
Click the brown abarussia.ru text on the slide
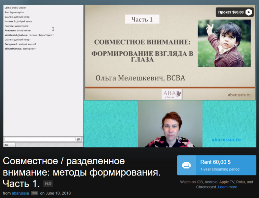pos(239,94)
